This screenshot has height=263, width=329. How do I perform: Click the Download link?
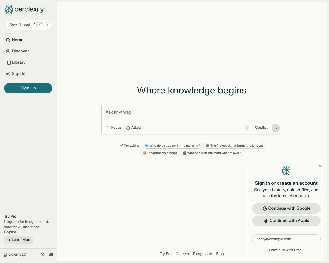tap(15, 255)
